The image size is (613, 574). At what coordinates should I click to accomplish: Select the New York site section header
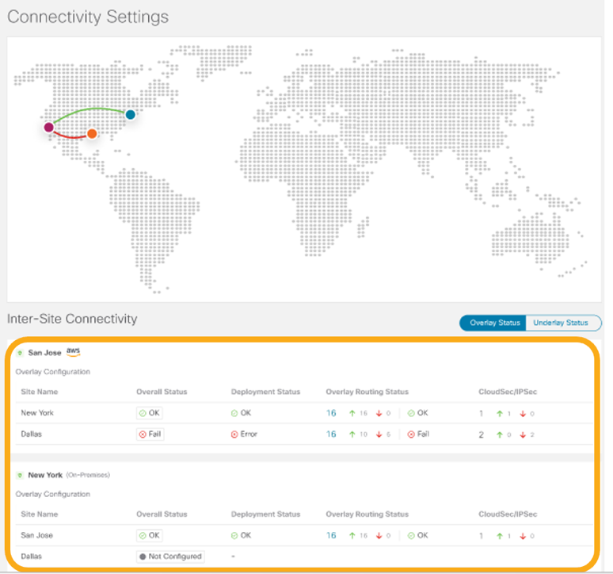(x=46, y=475)
